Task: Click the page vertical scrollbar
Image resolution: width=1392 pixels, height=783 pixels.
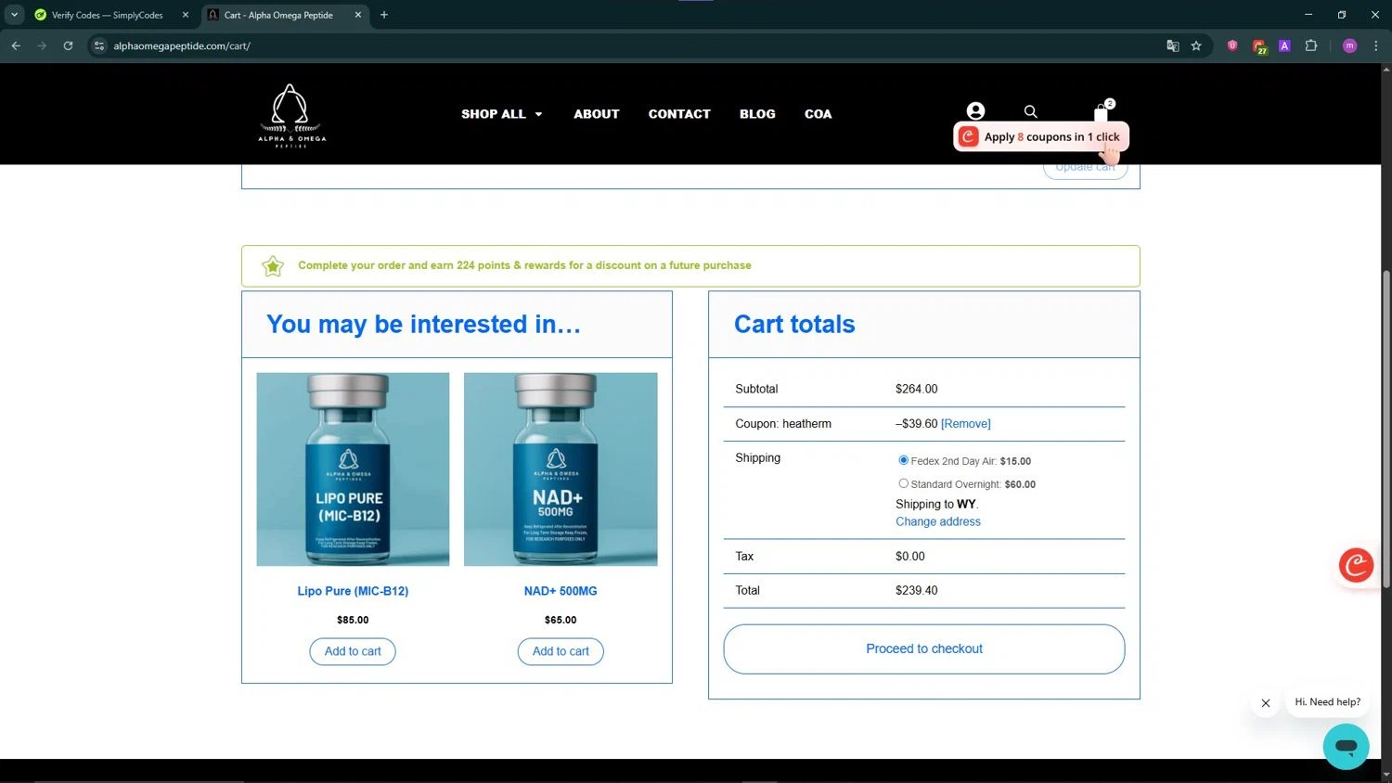Action: click(1386, 429)
